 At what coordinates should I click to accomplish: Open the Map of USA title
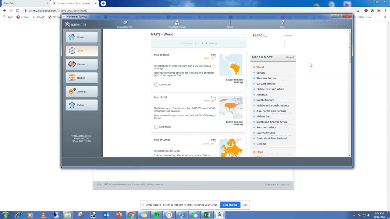(x=161, y=97)
